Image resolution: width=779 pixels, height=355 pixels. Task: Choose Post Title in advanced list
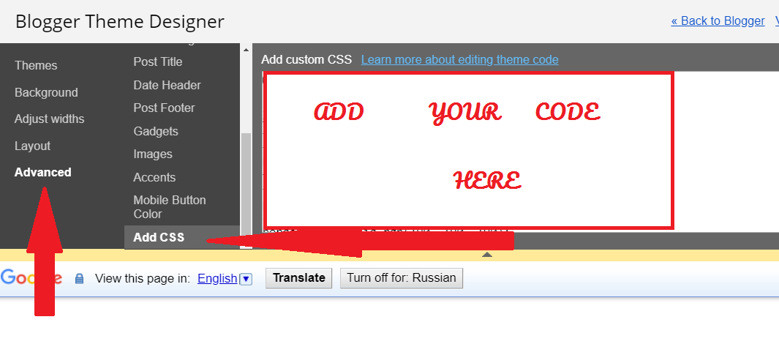point(158,62)
